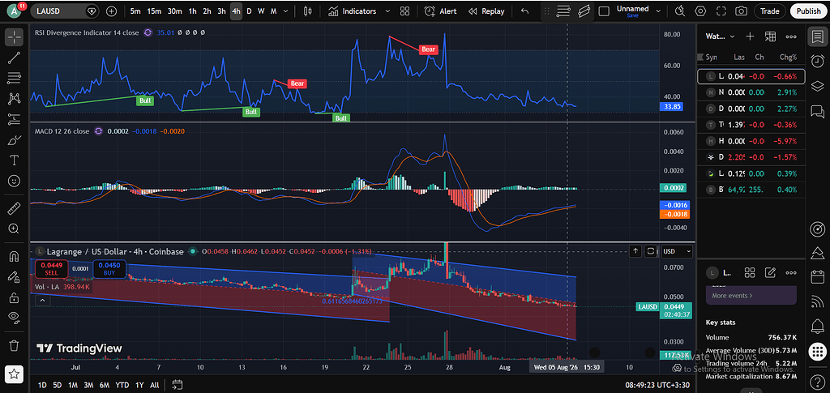Open the Indicators dialog
830x393 pixels.
(353, 11)
